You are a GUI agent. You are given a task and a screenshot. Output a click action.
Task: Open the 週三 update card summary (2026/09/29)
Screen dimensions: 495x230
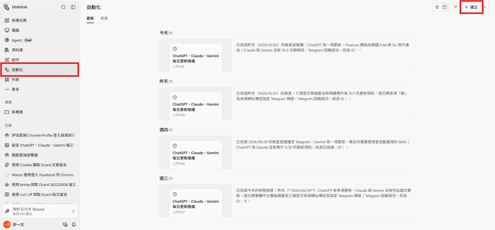[x=323, y=196]
